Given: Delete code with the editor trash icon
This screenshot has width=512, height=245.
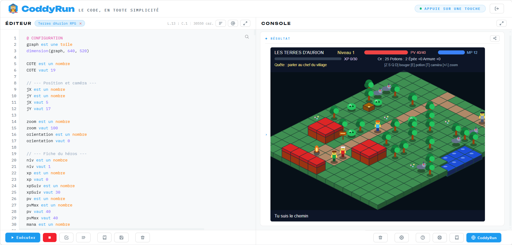Looking at the screenshot, I should [x=143, y=238].
